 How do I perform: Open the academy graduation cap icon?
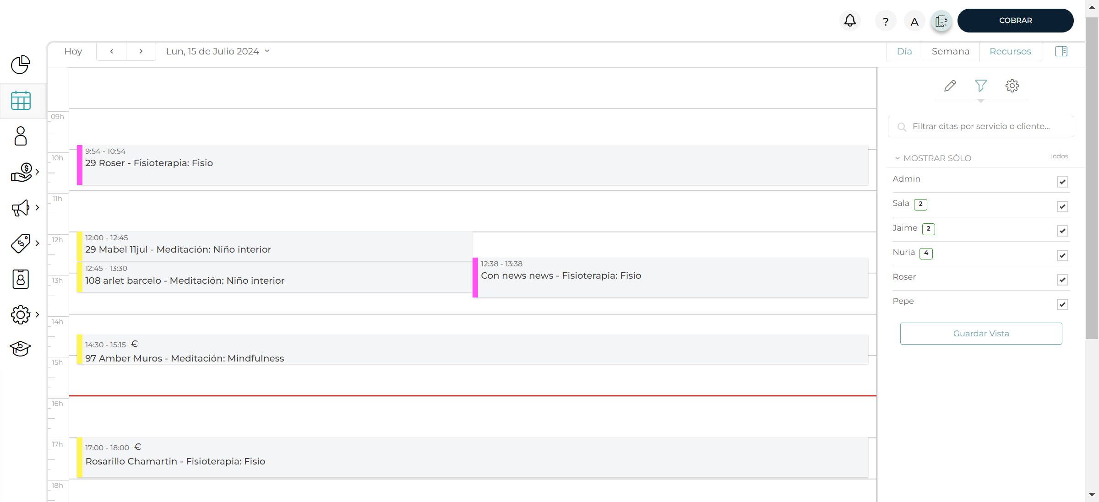21,349
